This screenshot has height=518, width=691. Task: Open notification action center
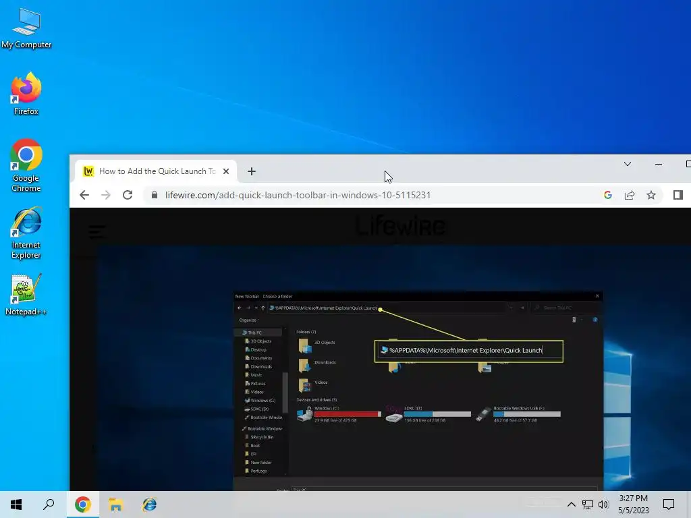[x=669, y=505]
